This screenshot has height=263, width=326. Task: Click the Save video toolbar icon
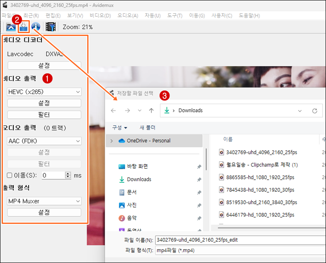pyautogui.click(x=24, y=27)
